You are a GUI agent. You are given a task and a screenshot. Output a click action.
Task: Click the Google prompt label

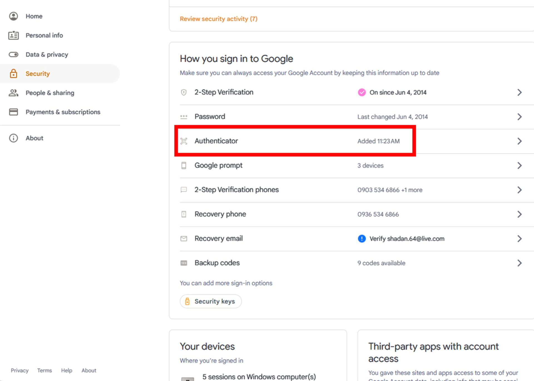218,165
